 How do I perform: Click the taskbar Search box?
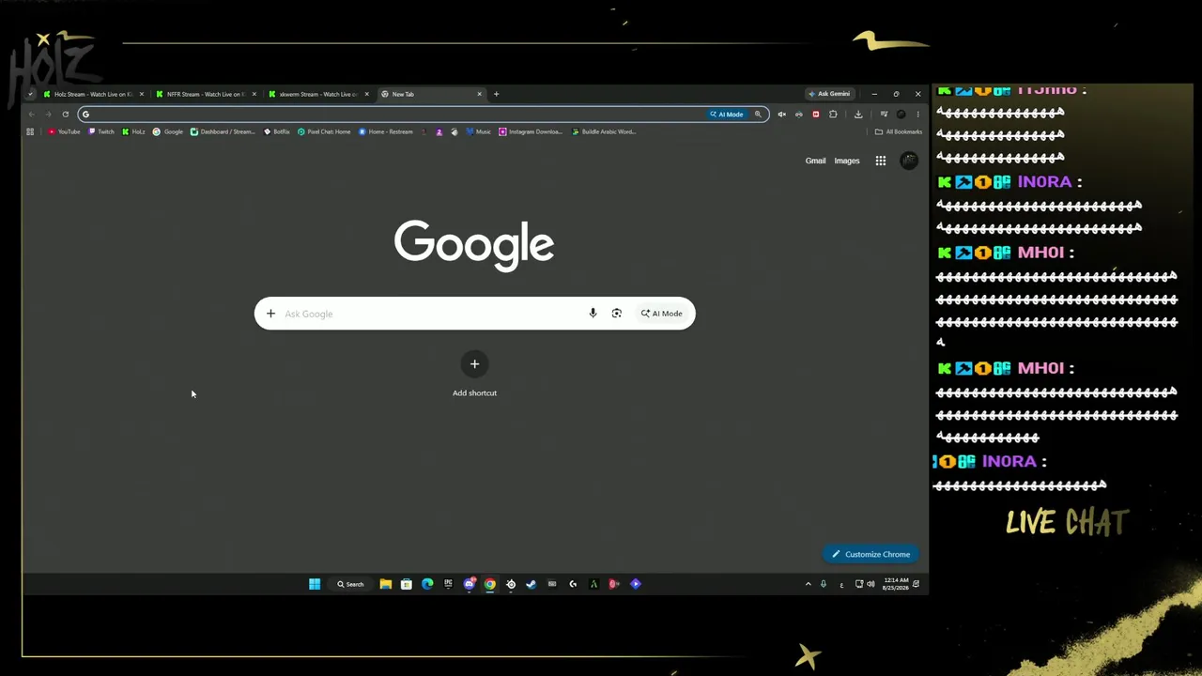[351, 584]
